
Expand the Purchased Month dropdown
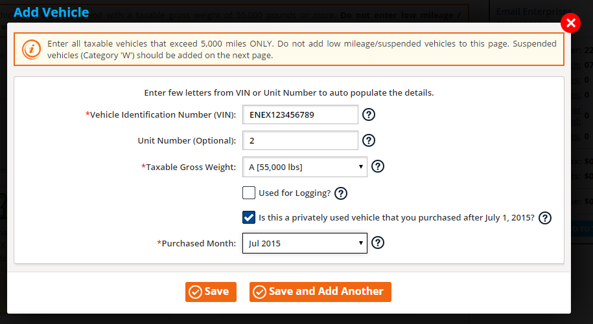(305, 244)
